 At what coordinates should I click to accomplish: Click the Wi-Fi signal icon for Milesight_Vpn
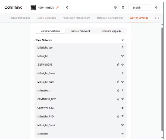click(123, 47)
